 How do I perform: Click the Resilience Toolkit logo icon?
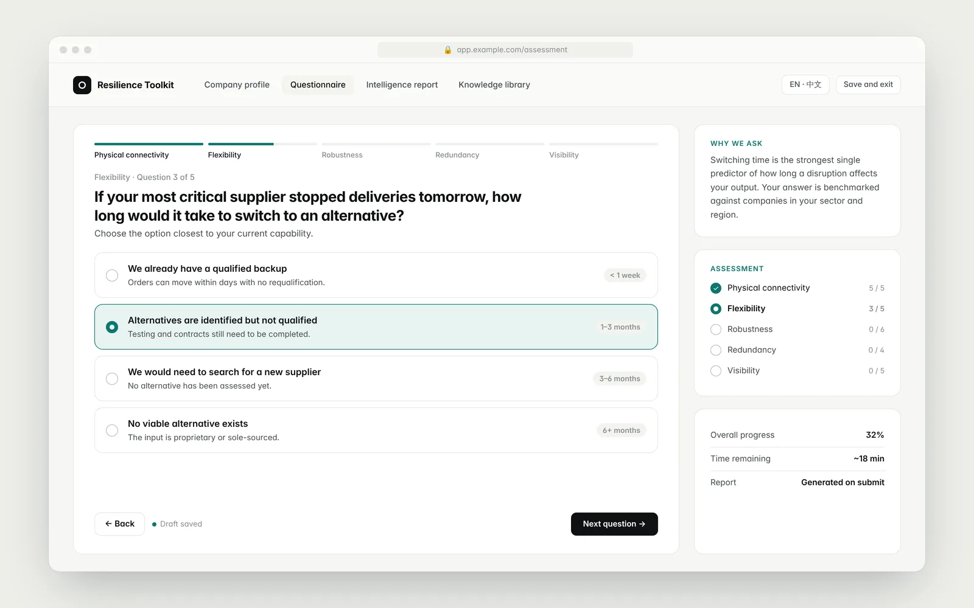pos(82,85)
